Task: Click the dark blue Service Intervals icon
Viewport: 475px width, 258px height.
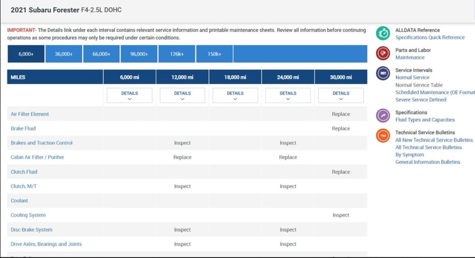Action: (x=383, y=74)
